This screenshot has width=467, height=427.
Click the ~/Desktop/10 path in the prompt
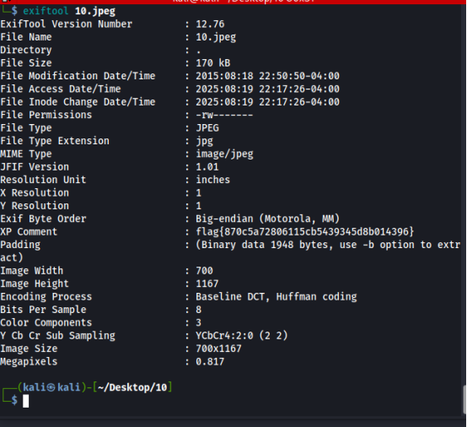(x=132, y=387)
